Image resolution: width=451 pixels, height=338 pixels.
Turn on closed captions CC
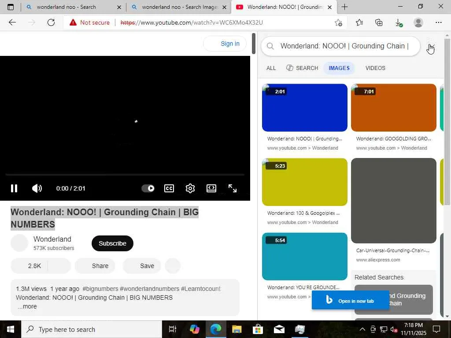169,188
